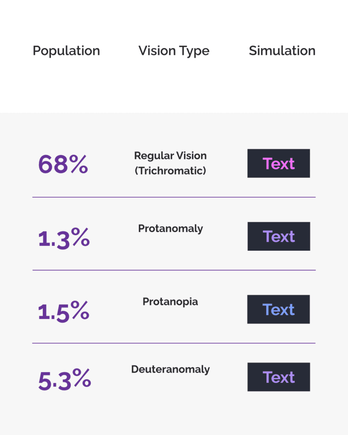Click the Vision Type column header
This screenshot has width=348, height=435.
pyautogui.click(x=174, y=51)
